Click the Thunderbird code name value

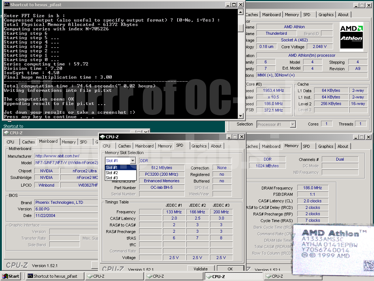click(x=276, y=33)
